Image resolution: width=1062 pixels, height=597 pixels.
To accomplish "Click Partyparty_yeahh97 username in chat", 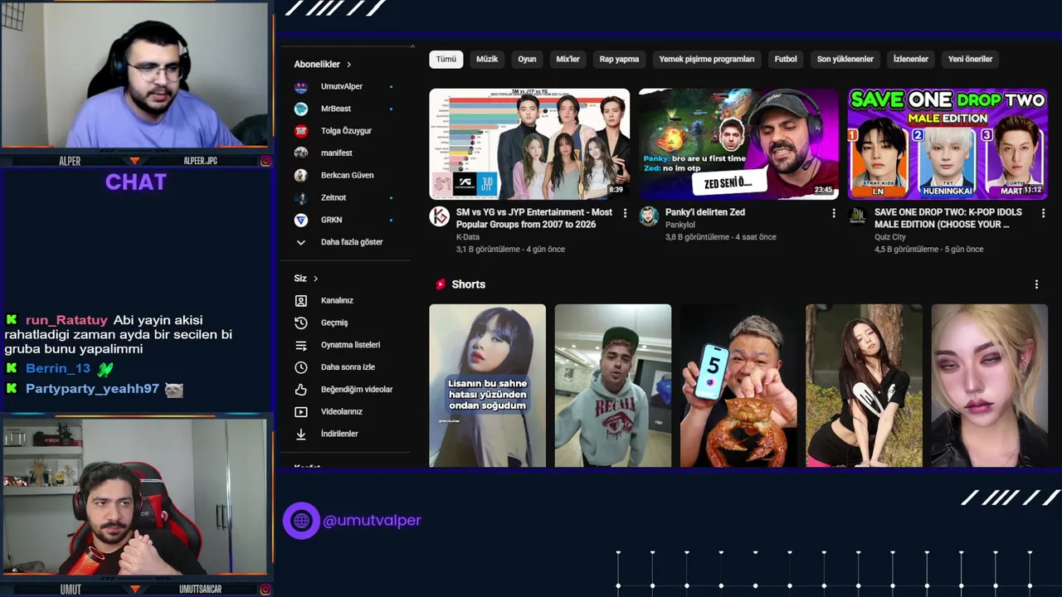I will click(x=92, y=389).
